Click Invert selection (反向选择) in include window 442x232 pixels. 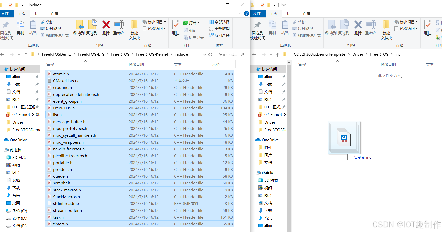point(219,35)
